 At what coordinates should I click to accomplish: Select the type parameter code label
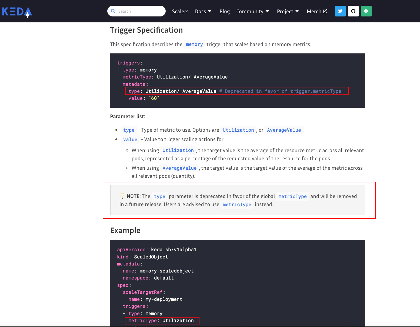[x=129, y=130]
